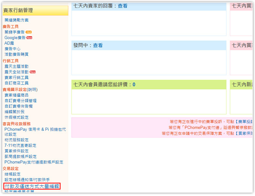Click the Hot badge beside 關鍵字廣告
This screenshot has width=255, height=196.
(29, 32)
